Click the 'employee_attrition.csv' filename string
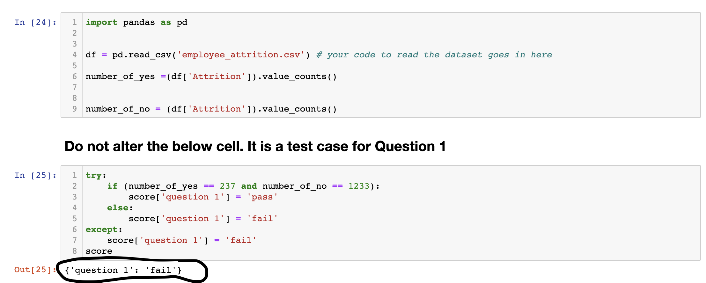Viewport: 706px width, 283px height. coord(241,55)
